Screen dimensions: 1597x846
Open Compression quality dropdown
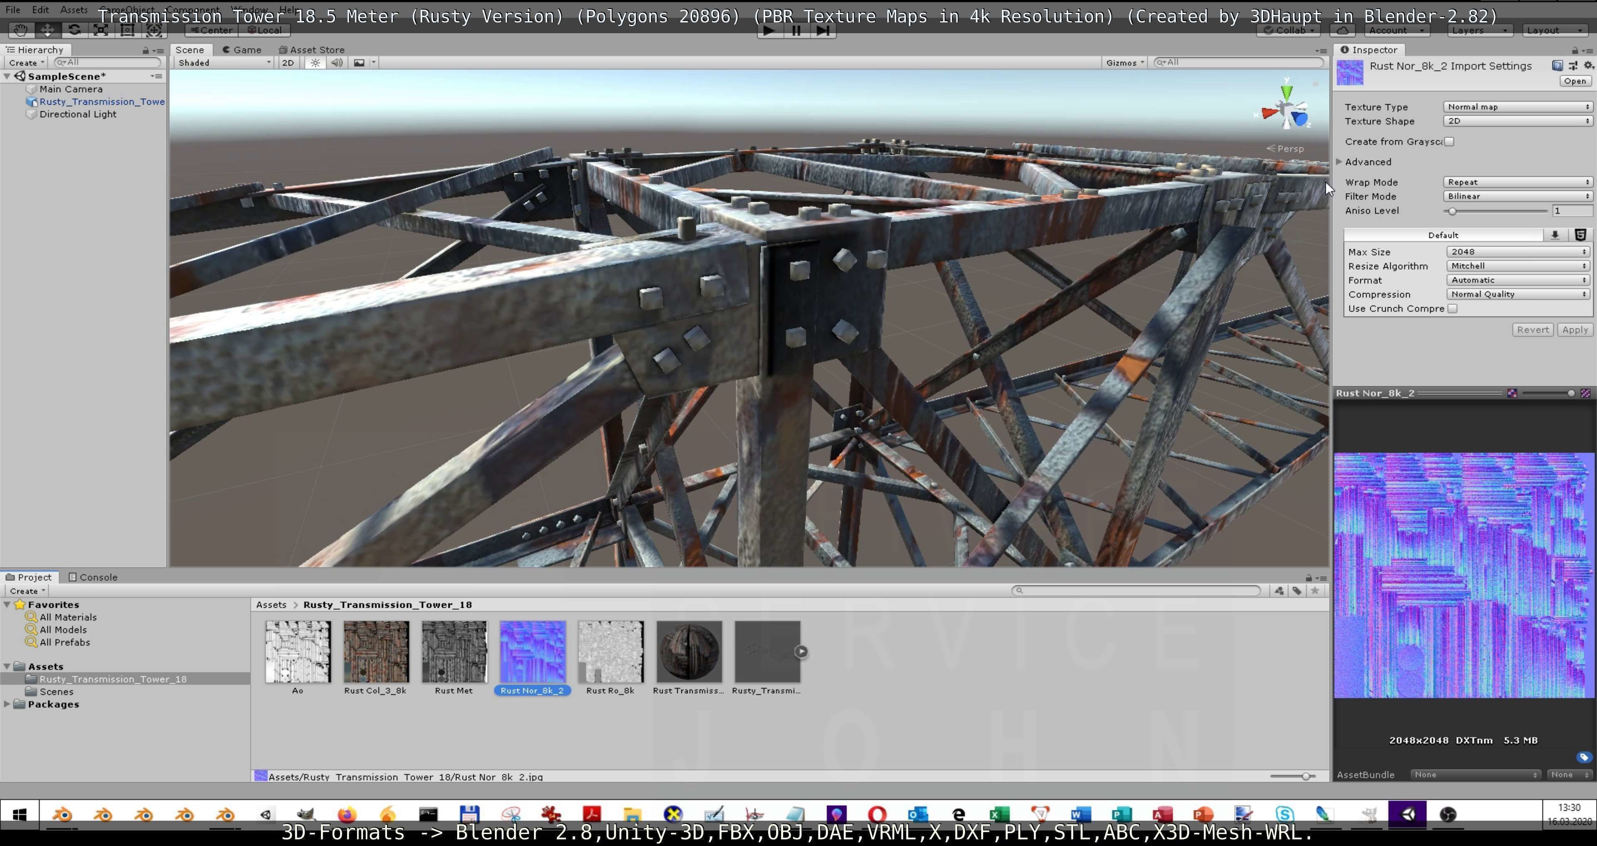point(1518,294)
